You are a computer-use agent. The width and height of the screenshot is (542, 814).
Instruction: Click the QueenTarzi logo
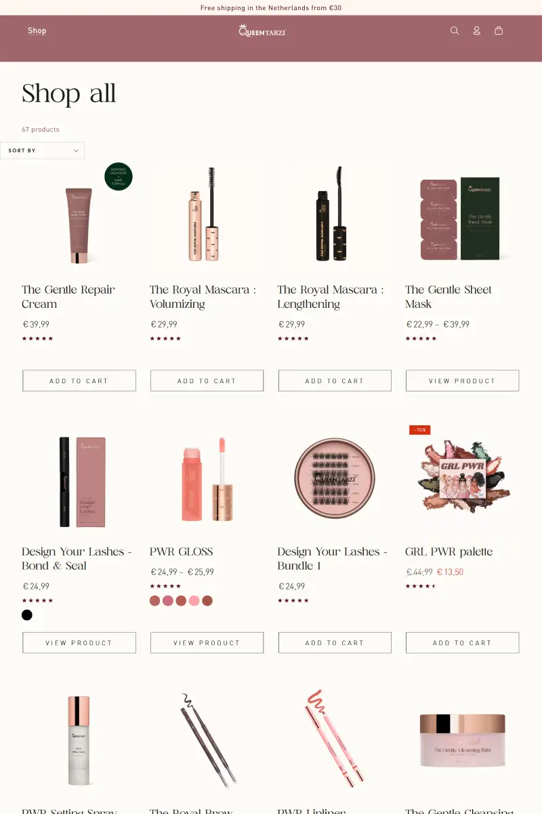pyautogui.click(x=262, y=31)
